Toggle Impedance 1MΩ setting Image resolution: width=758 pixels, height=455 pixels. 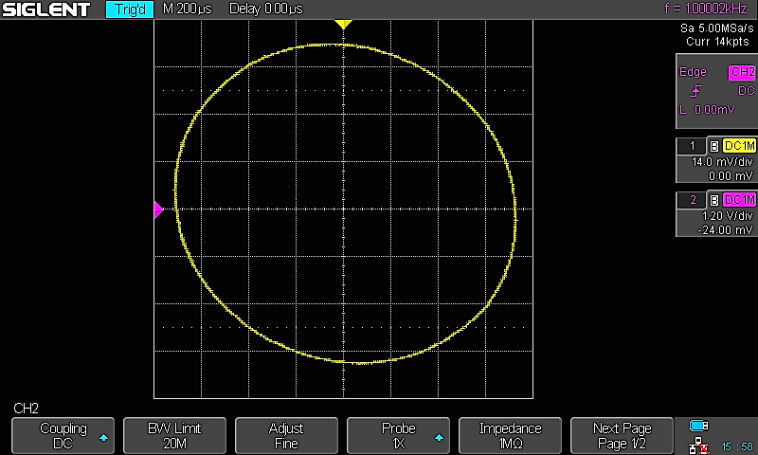(x=510, y=436)
